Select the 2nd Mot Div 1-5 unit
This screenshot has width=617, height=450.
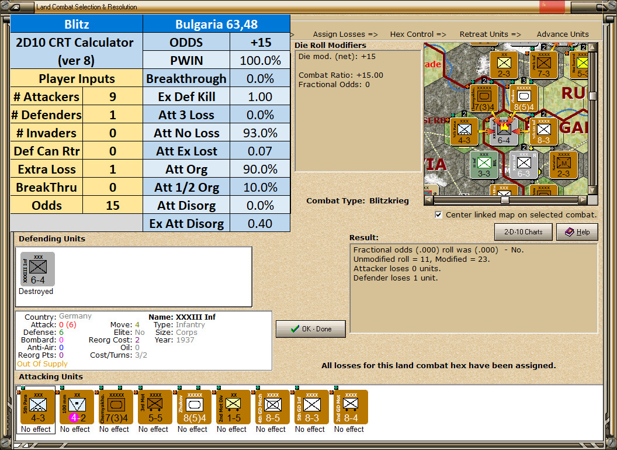tap(233, 407)
